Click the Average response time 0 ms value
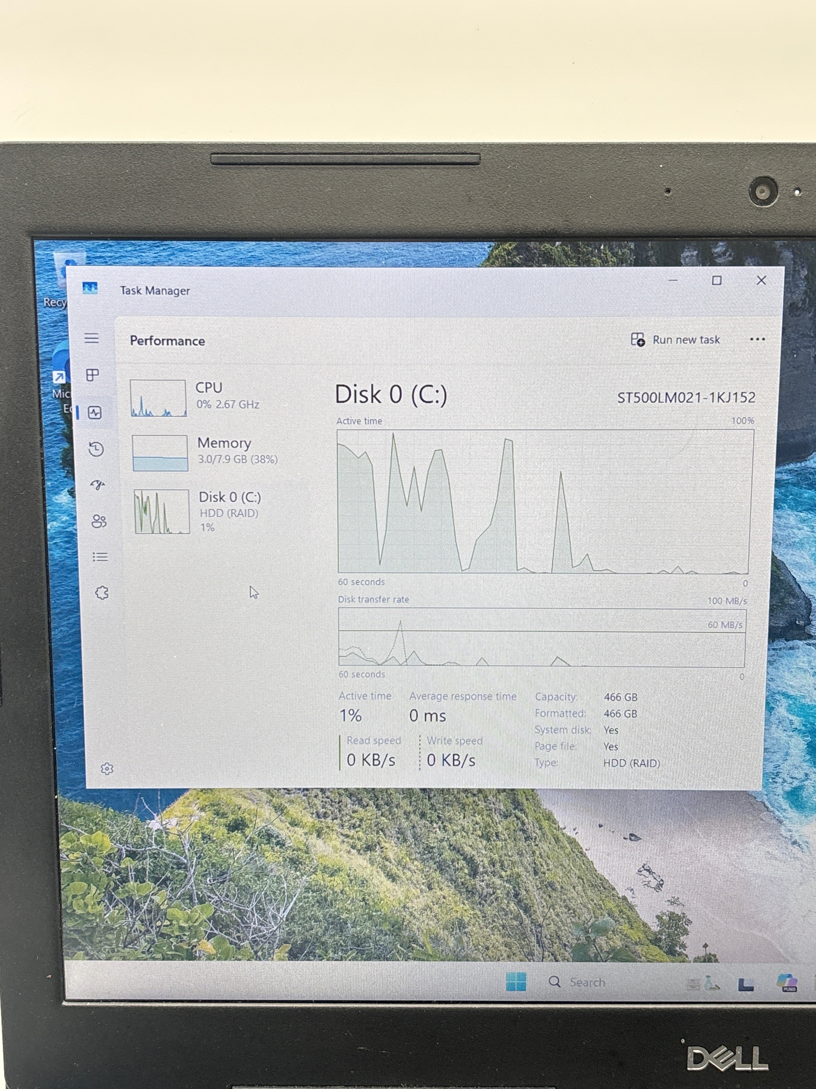This screenshot has height=1089, width=816. (427, 716)
